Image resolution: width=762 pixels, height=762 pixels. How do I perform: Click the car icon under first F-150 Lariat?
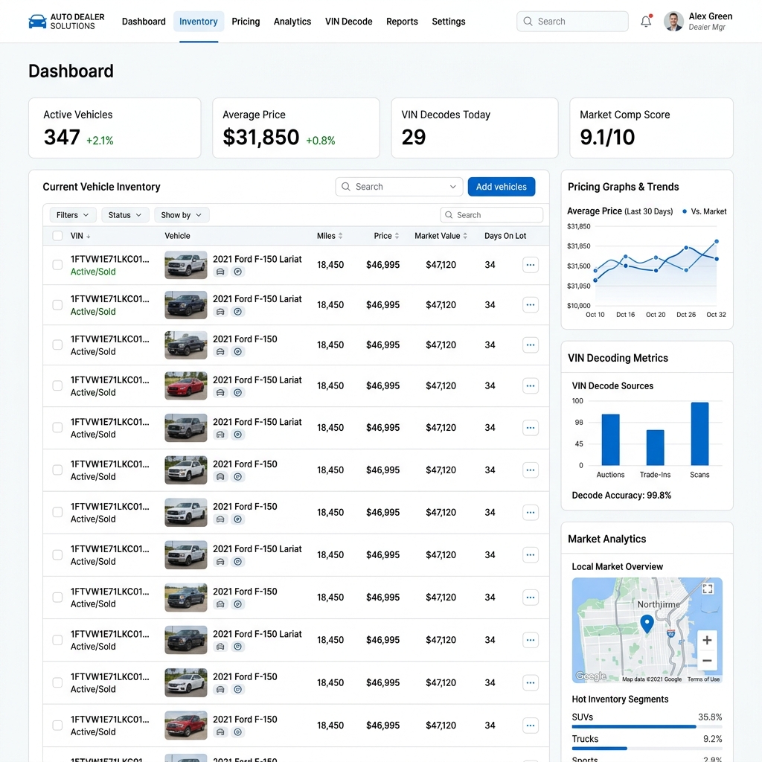[220, 272]
